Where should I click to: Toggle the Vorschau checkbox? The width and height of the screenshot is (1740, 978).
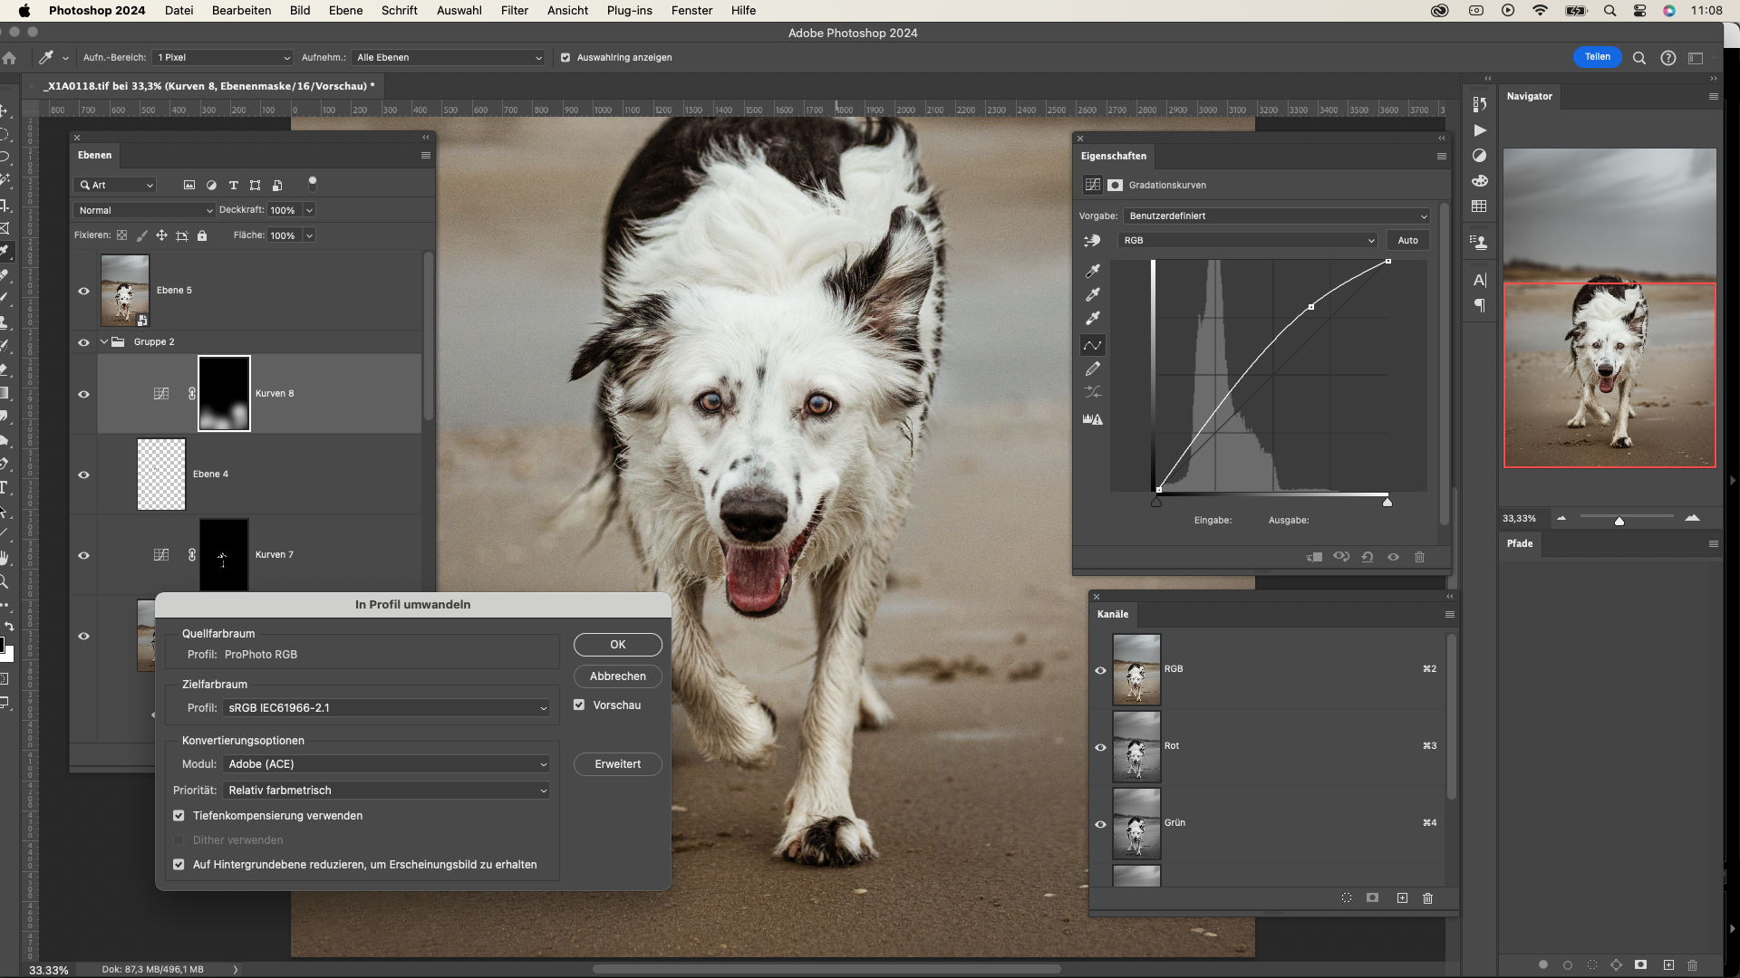tap(579, 705)
